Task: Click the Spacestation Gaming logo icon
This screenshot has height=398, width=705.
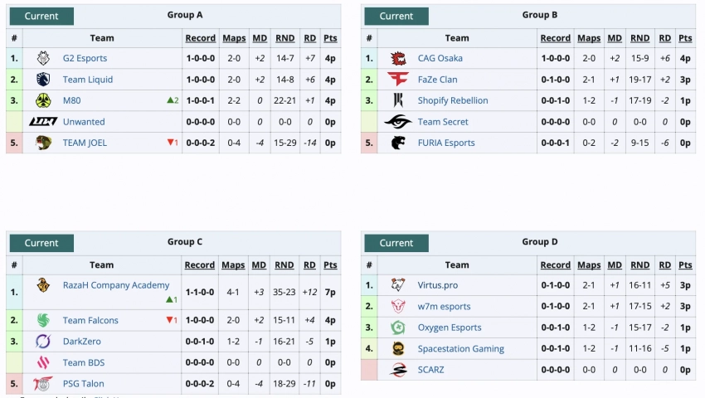Action: (x=398, y=348)
